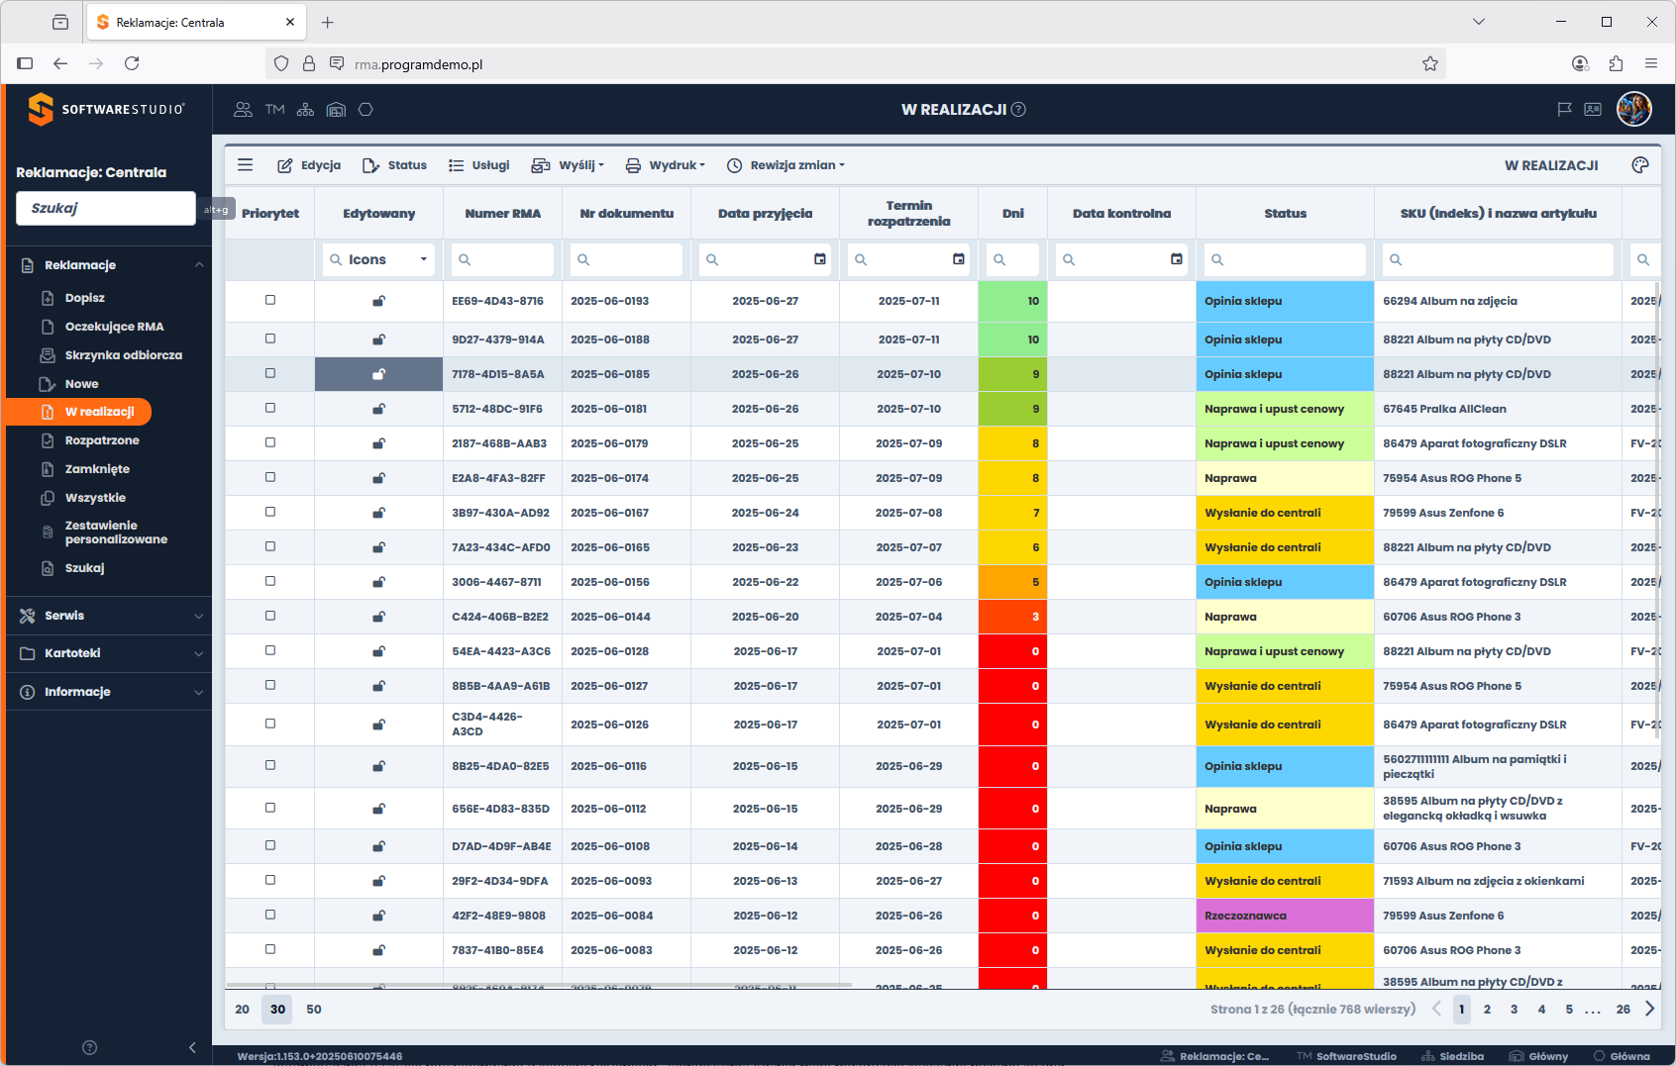Open the color palette theme icon
Viewport: 1676px width, 1066px height.
click(1640, 165)
